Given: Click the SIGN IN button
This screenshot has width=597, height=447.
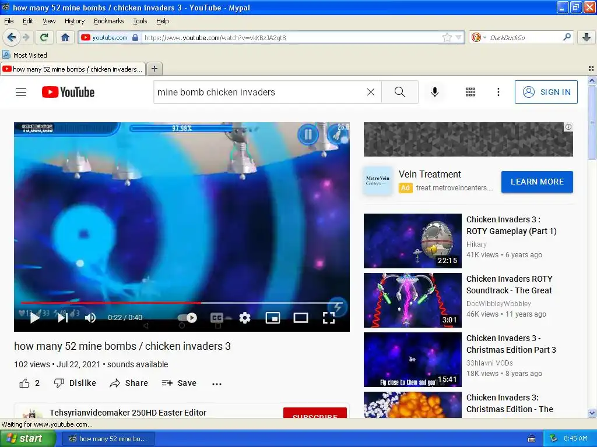Looking at the screenshot, I should (x=546, y=92).
